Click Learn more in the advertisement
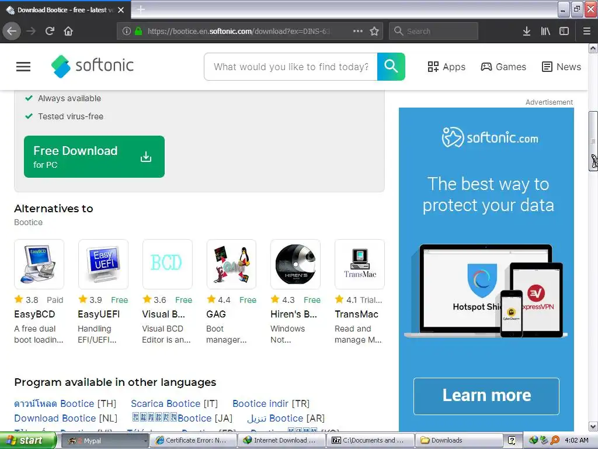This screenshot has width=598, height=449. (x=486, y=396)
